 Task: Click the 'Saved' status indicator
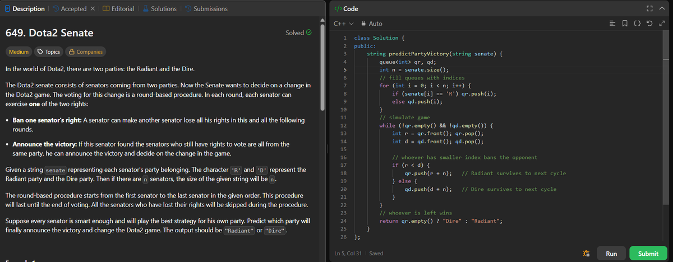point(376,254)
